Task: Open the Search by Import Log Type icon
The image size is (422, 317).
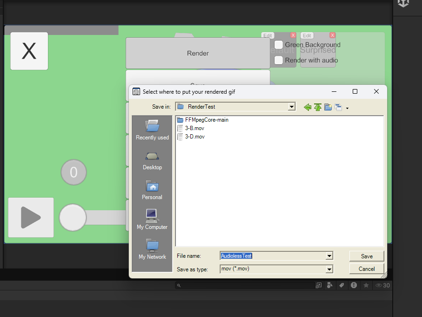Action: pos(354,285)
